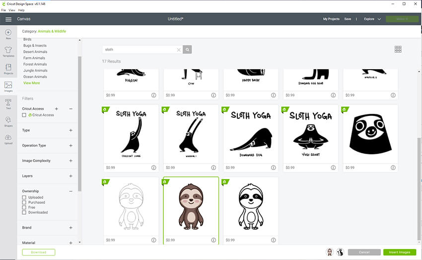Show info for gray outline sloth image
This screenshot has height=260, width=422.
[x=154, y=240]
